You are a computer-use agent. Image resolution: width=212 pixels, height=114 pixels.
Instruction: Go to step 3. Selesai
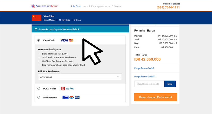(x=117, y=6)
